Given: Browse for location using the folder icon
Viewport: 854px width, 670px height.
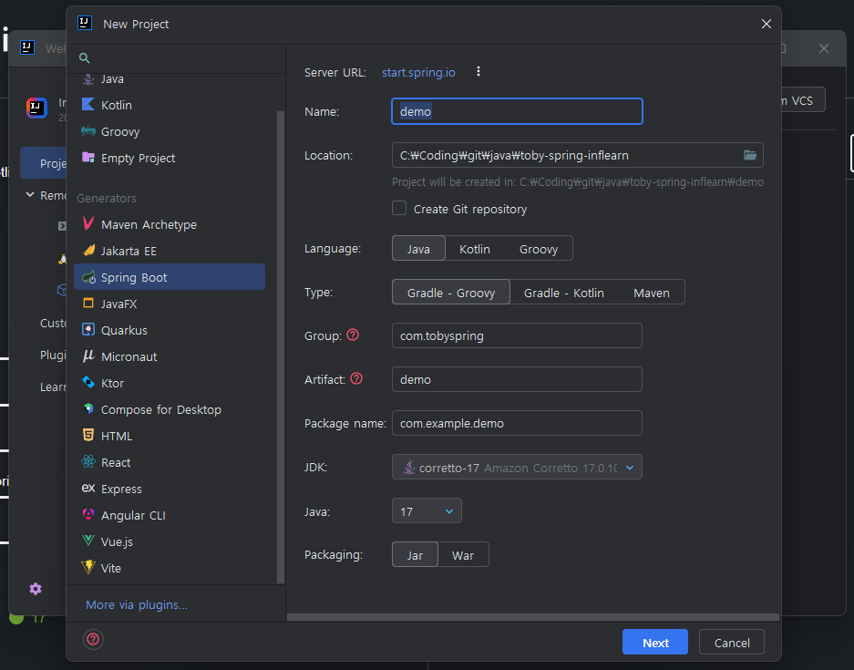Looking at the screenshot, I should click(x=750, y=155).
